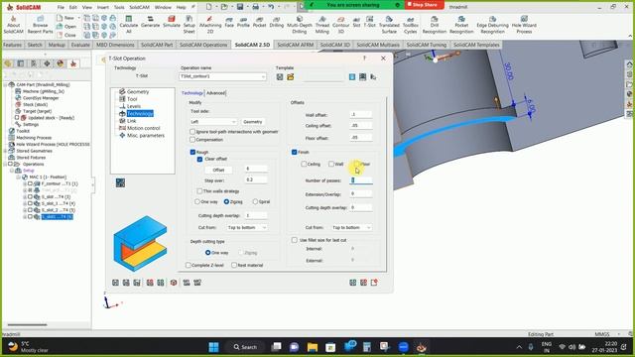The height and width of the screenshot is (357, 635).
Task: Switch to the Advanced tab
Action: [x=216, y=93]
